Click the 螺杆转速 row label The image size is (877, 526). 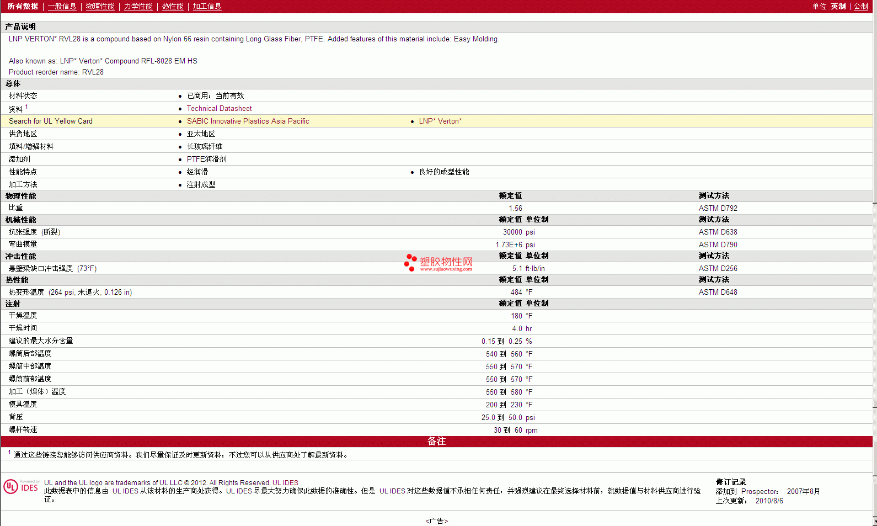(x=23, y=430)
